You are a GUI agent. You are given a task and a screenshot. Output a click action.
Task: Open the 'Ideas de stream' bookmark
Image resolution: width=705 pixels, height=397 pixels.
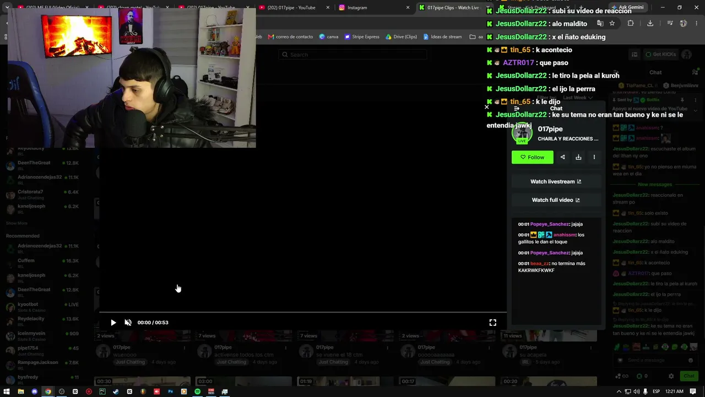coord(442,37)
